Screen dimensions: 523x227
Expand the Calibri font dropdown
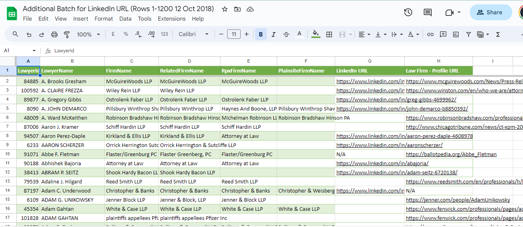point(193,34)
